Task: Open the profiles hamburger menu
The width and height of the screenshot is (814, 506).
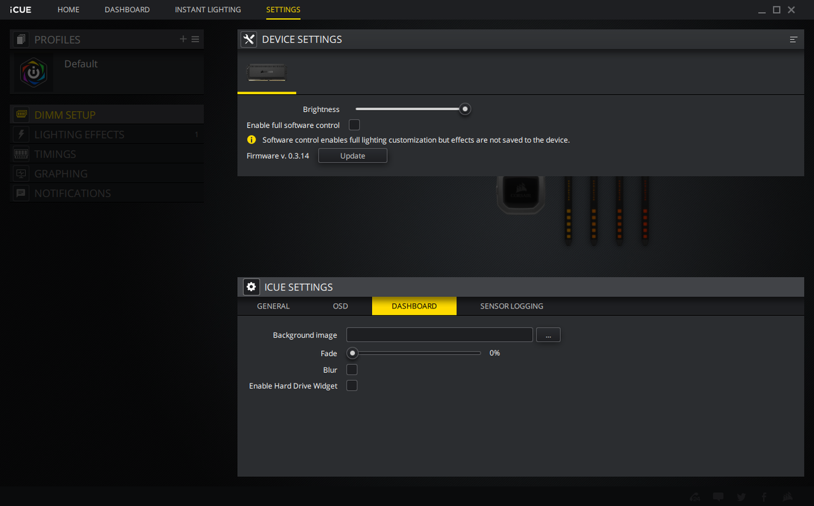Action: coord(195,39)
